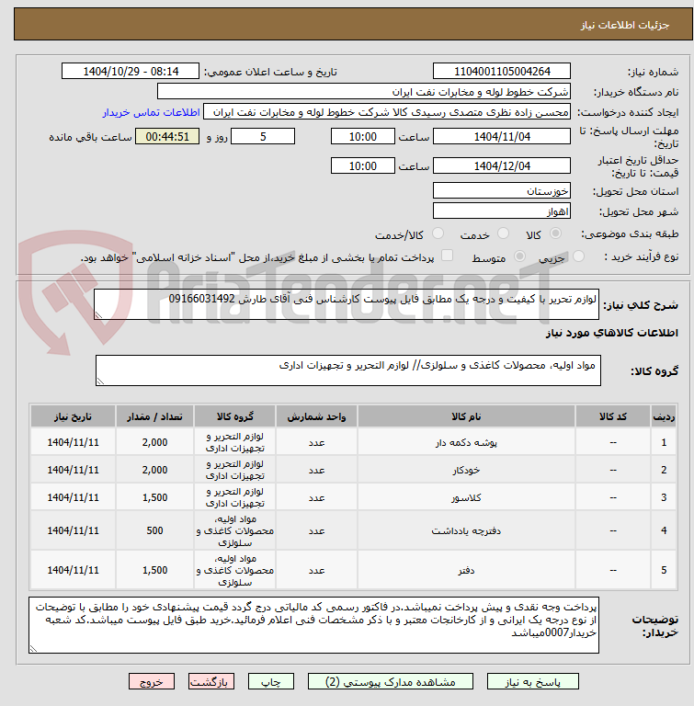Click the واحد شمارش column header
Viewport: 694px width, 706px height.
[316, 416]
